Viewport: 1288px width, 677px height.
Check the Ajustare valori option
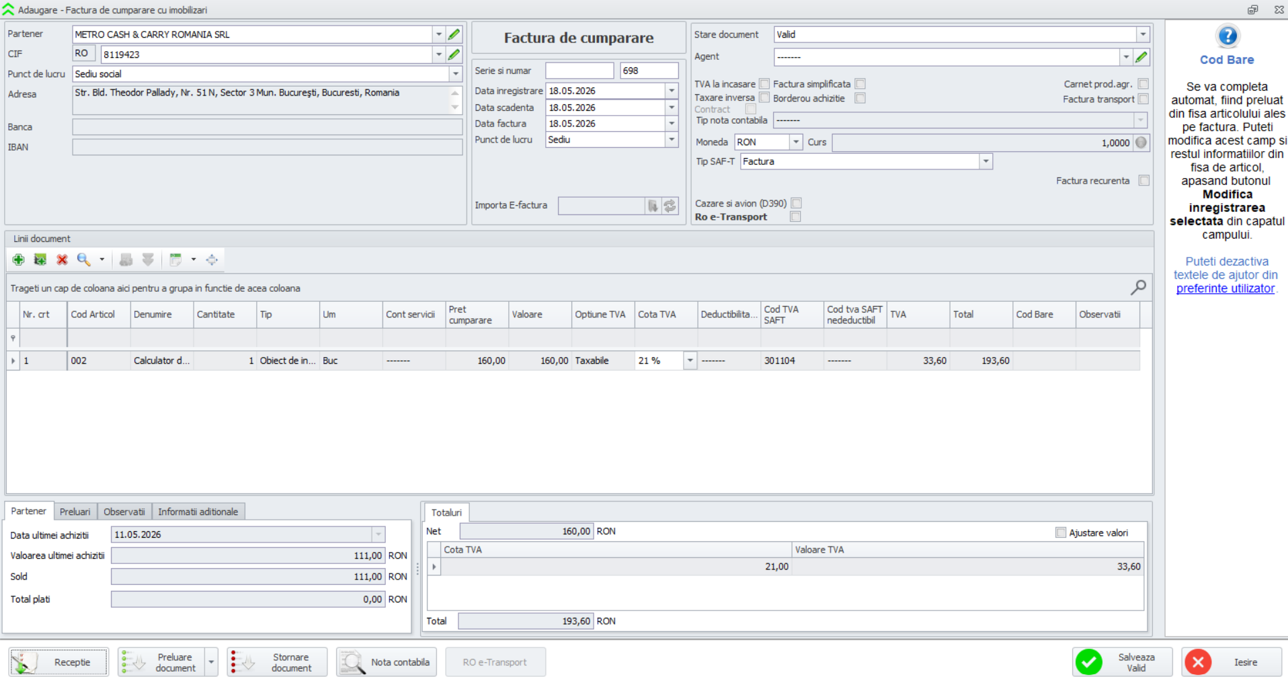[x=1061, y=532]
